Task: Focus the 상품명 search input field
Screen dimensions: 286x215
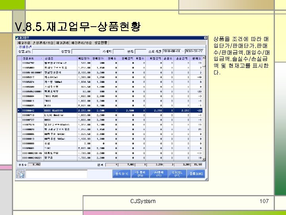Action: (x=86, y=51)
